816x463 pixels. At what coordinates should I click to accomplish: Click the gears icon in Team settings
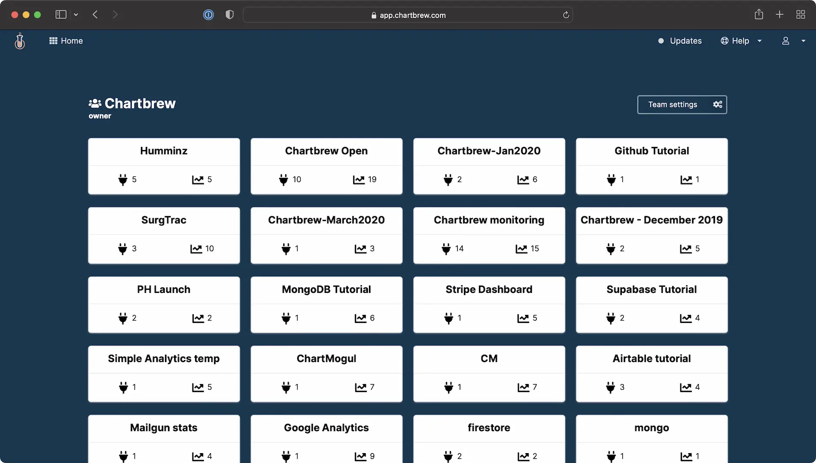(x=718, y=104)
